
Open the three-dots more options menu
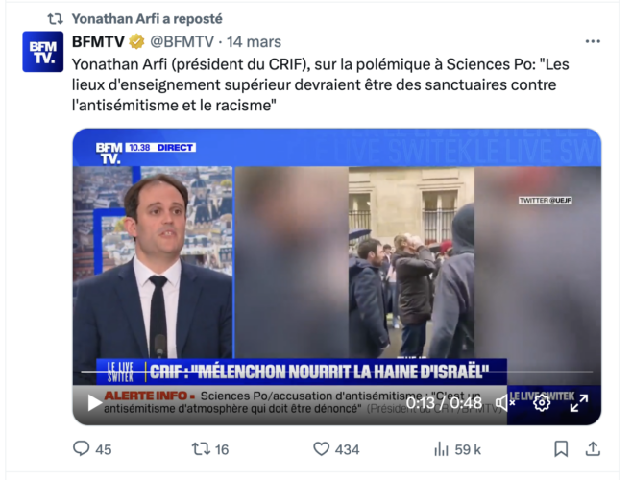[593, 41]
